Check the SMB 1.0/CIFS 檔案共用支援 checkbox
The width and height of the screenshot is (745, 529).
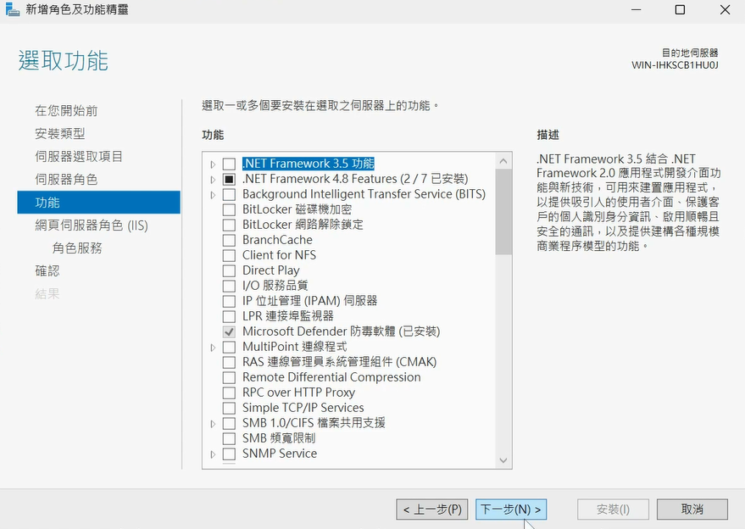click(x=229, y=423)
